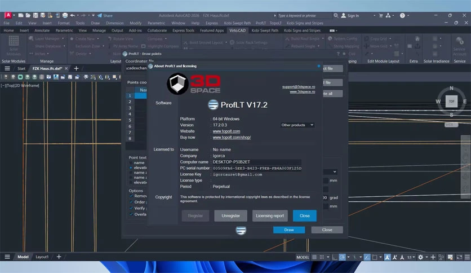This screenshot has width=471, height=273.
Task: Expand the quick access toolbar customize arrow
Action: pos(93,15)
